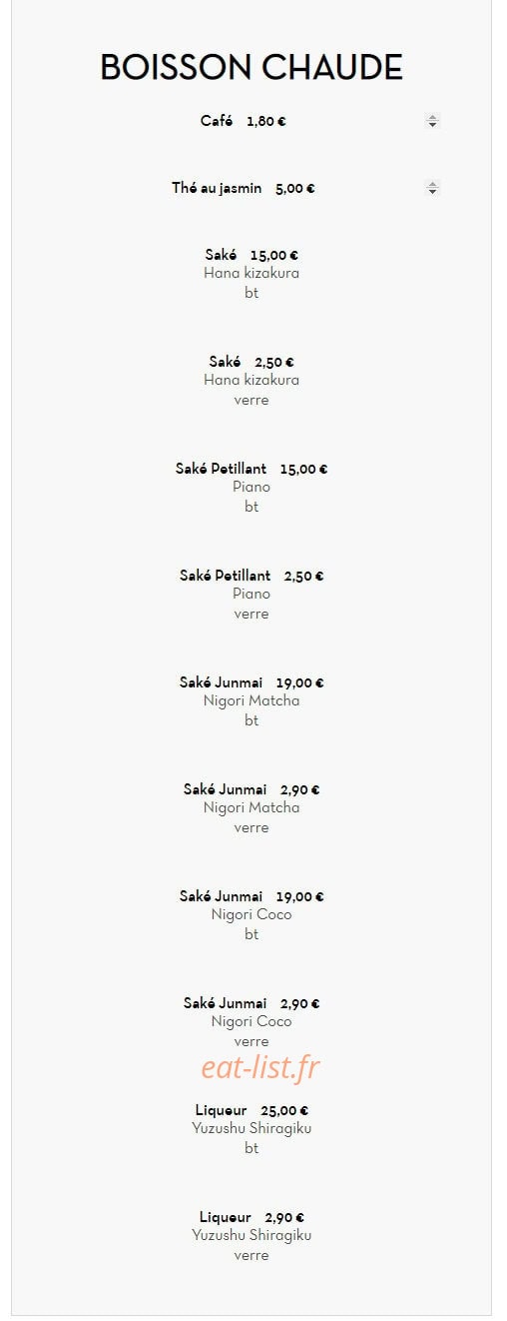Click the BOISSON CHAUDE heading
507x1321 pixels.
(252, 68)
